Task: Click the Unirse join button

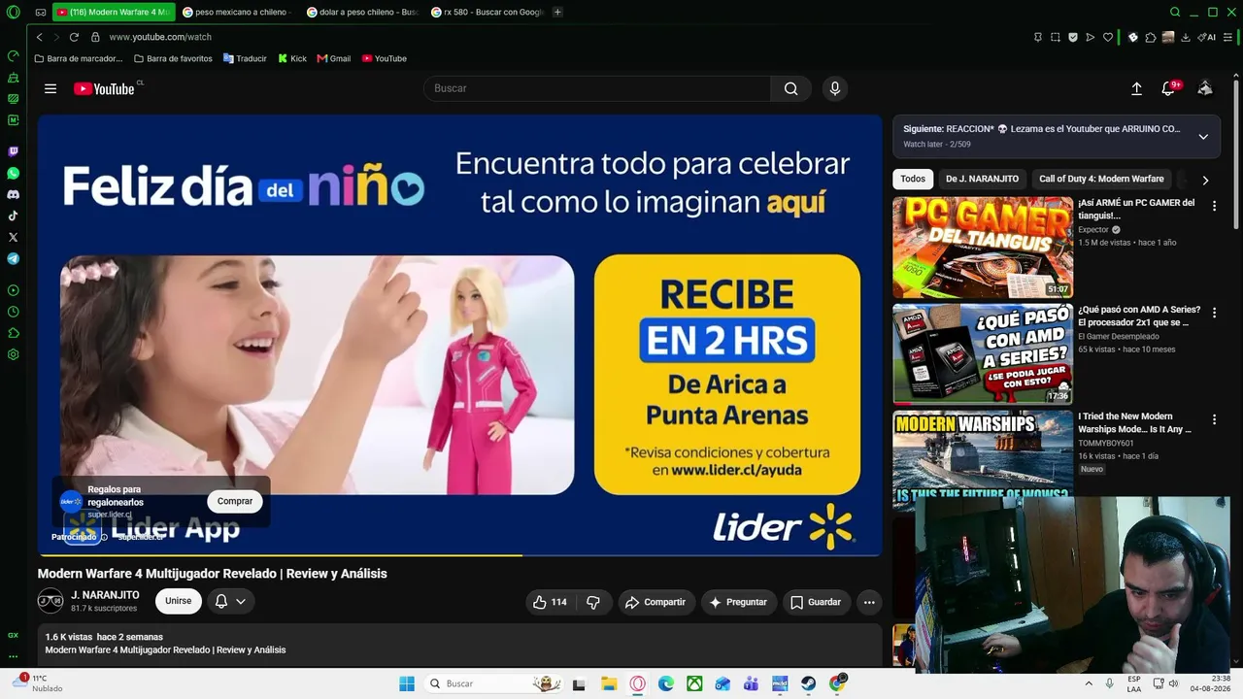Action: (x=179, y=602)
